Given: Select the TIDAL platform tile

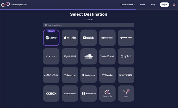Looking at the screenshot, I should click(51, 56).
